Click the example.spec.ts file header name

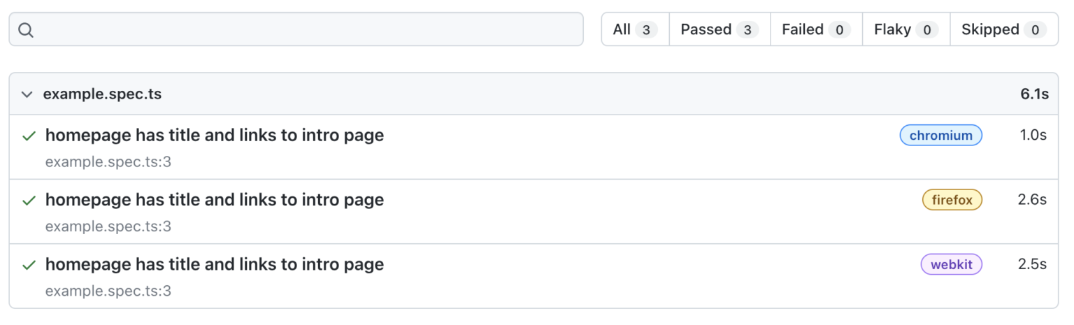[102, 94]
